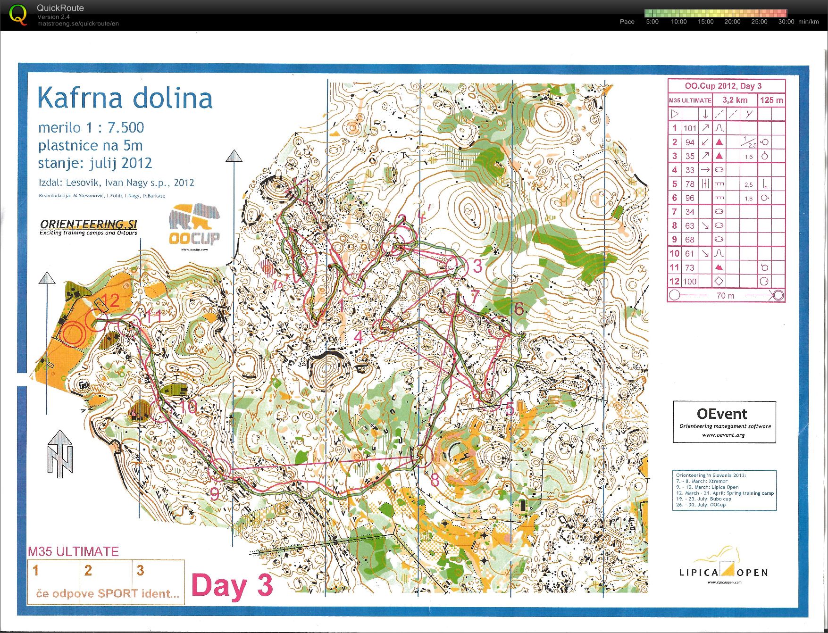This screenshot has width=828, height=633.
Task: Pick the yellow middle of the pace gradient bar
Action: (716, 13)
